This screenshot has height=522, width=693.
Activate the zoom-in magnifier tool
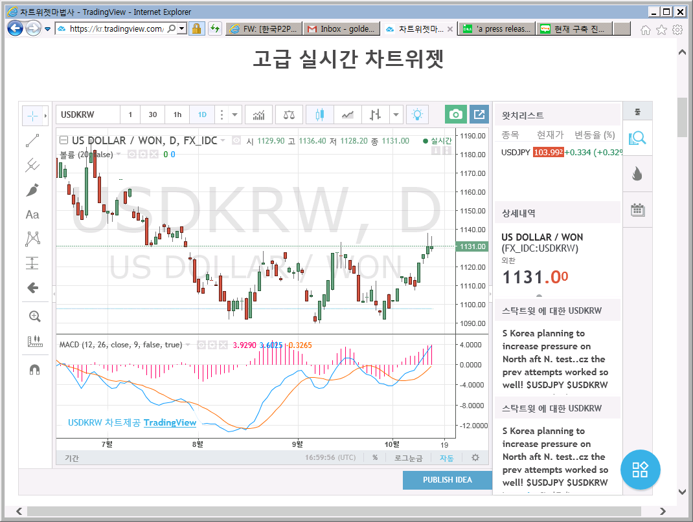tap(34, 316)
